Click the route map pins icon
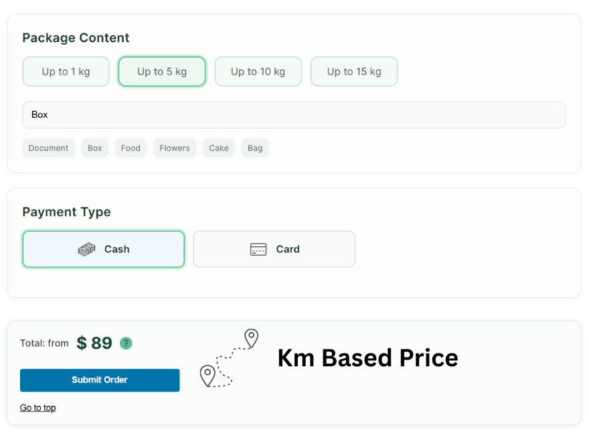This screenshot has height=442, width=589. (229, 358)
